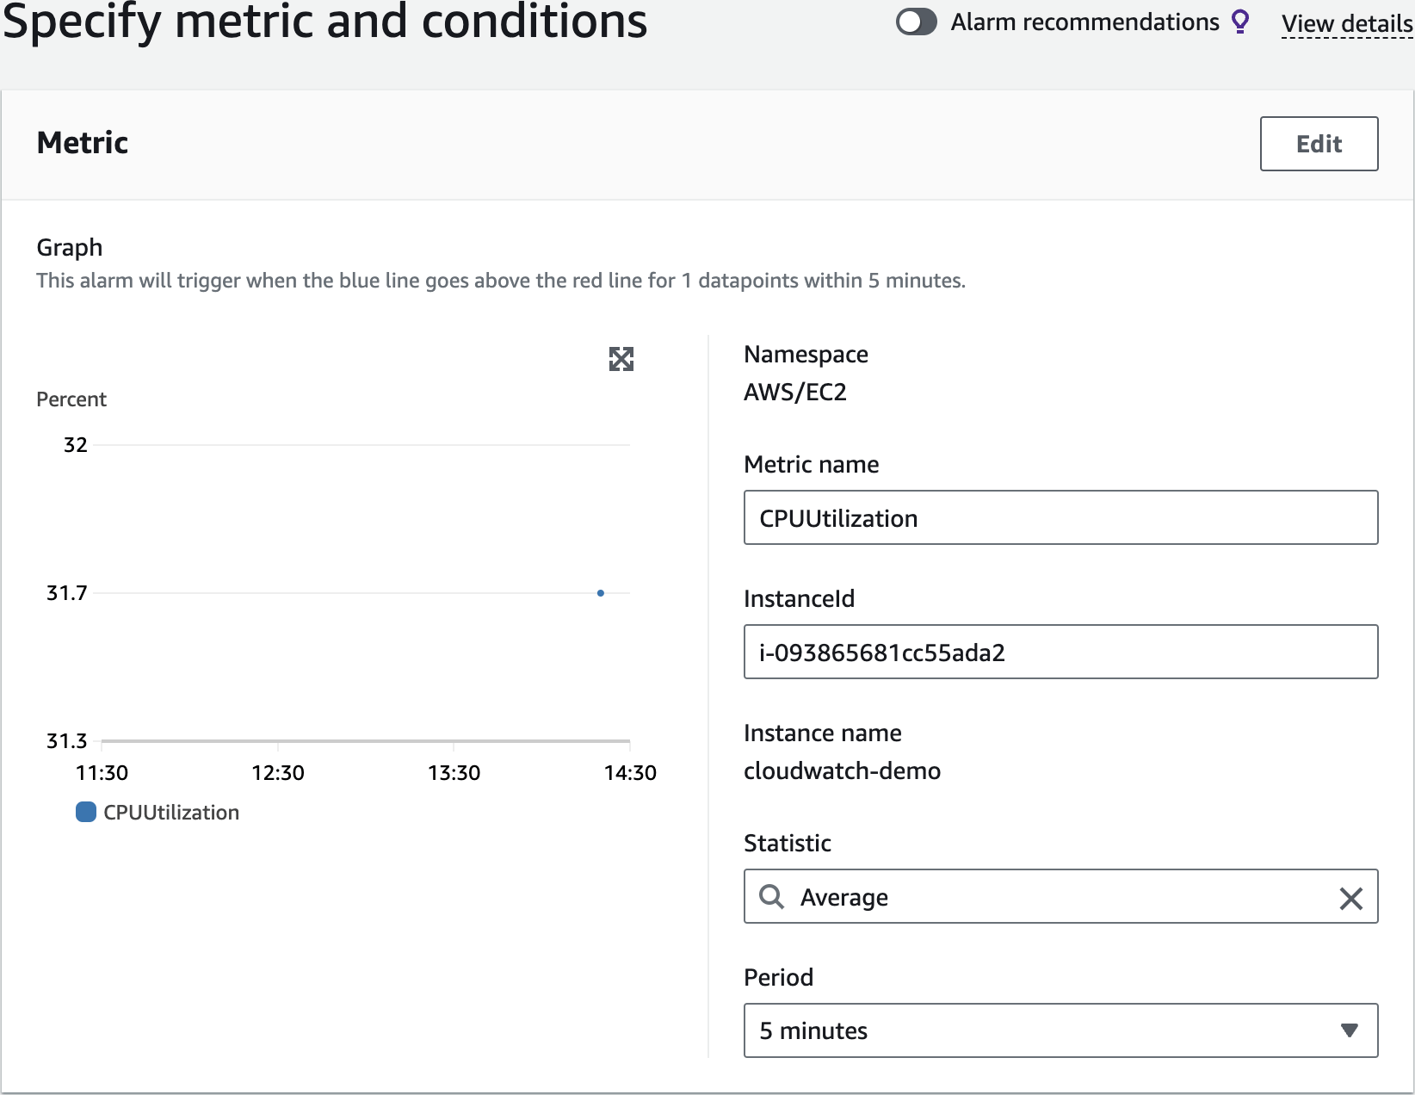Focus the InstanceId input field
The height and width of the screenshot is (1095, 1415).
pyautogui.click(x=1060, y=653)
